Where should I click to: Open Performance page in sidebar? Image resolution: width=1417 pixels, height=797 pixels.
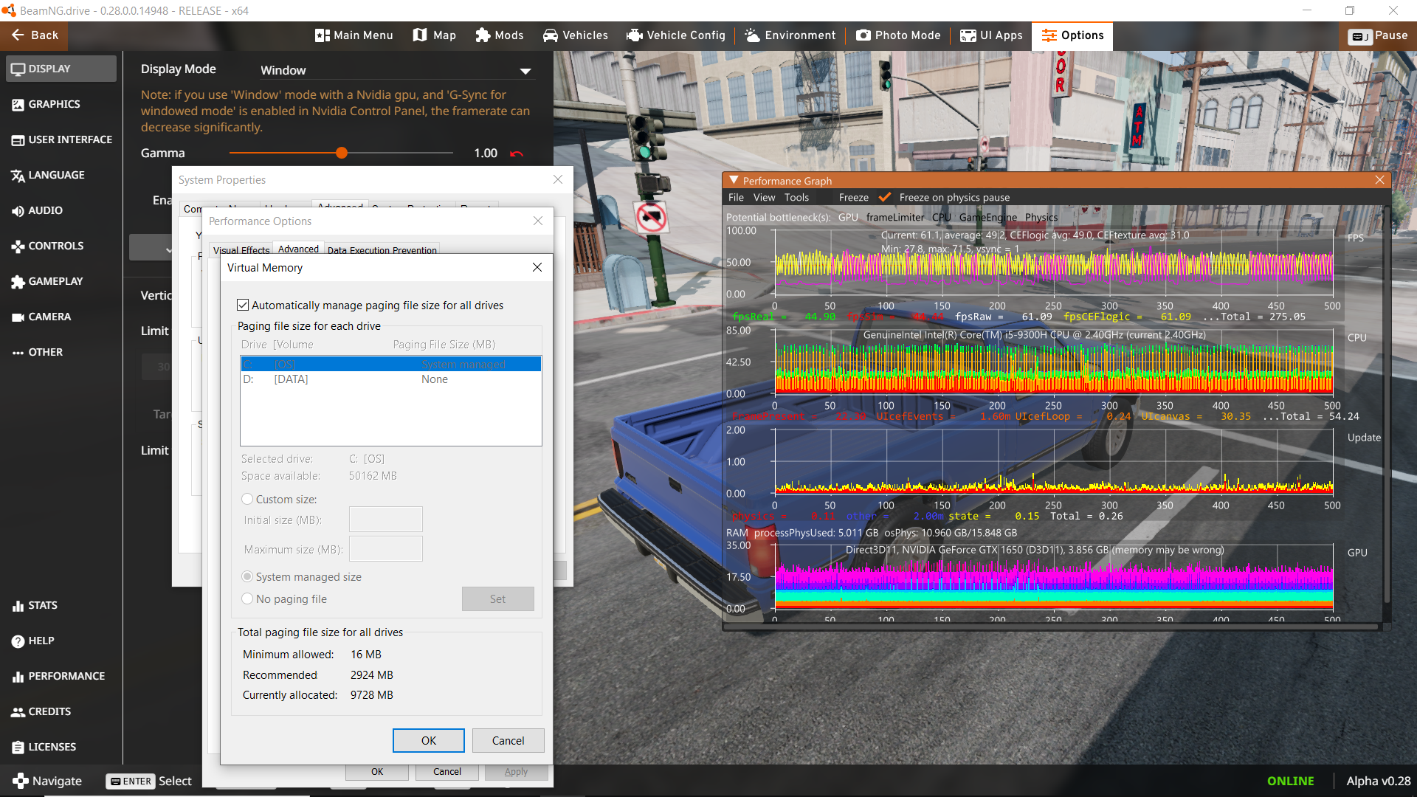[x=61, y=676]
